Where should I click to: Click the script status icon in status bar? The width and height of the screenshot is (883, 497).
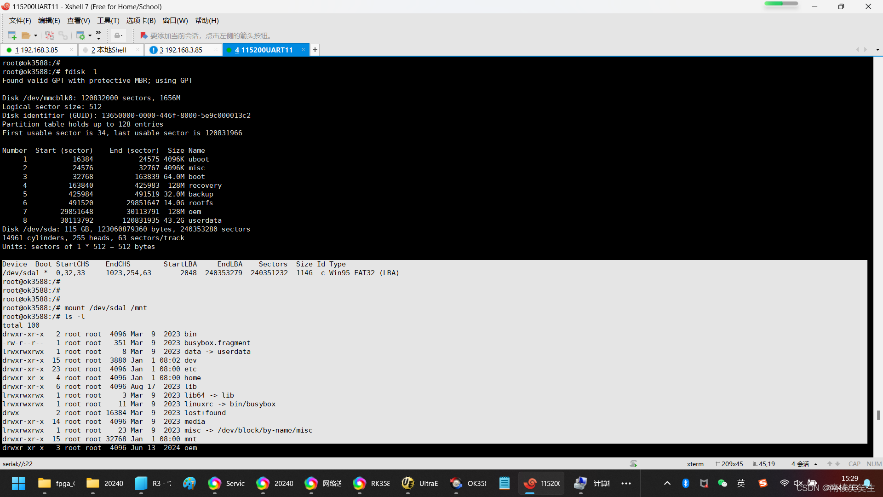(633, 464)
